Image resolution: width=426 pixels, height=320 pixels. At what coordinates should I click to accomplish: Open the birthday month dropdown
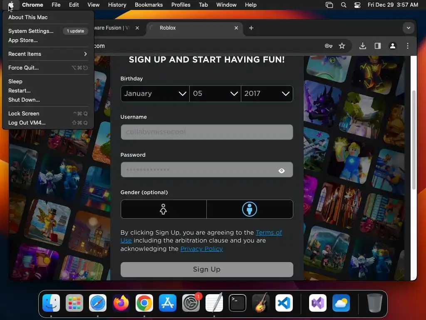[155, 94]
